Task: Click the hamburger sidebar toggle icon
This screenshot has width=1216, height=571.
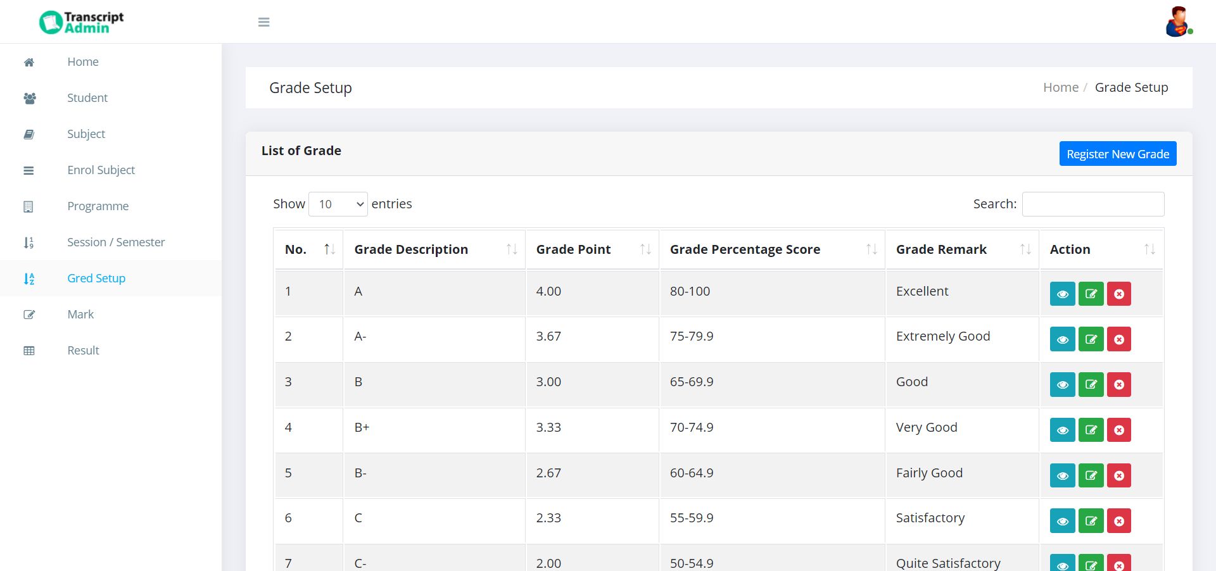Action: point(264,22)
